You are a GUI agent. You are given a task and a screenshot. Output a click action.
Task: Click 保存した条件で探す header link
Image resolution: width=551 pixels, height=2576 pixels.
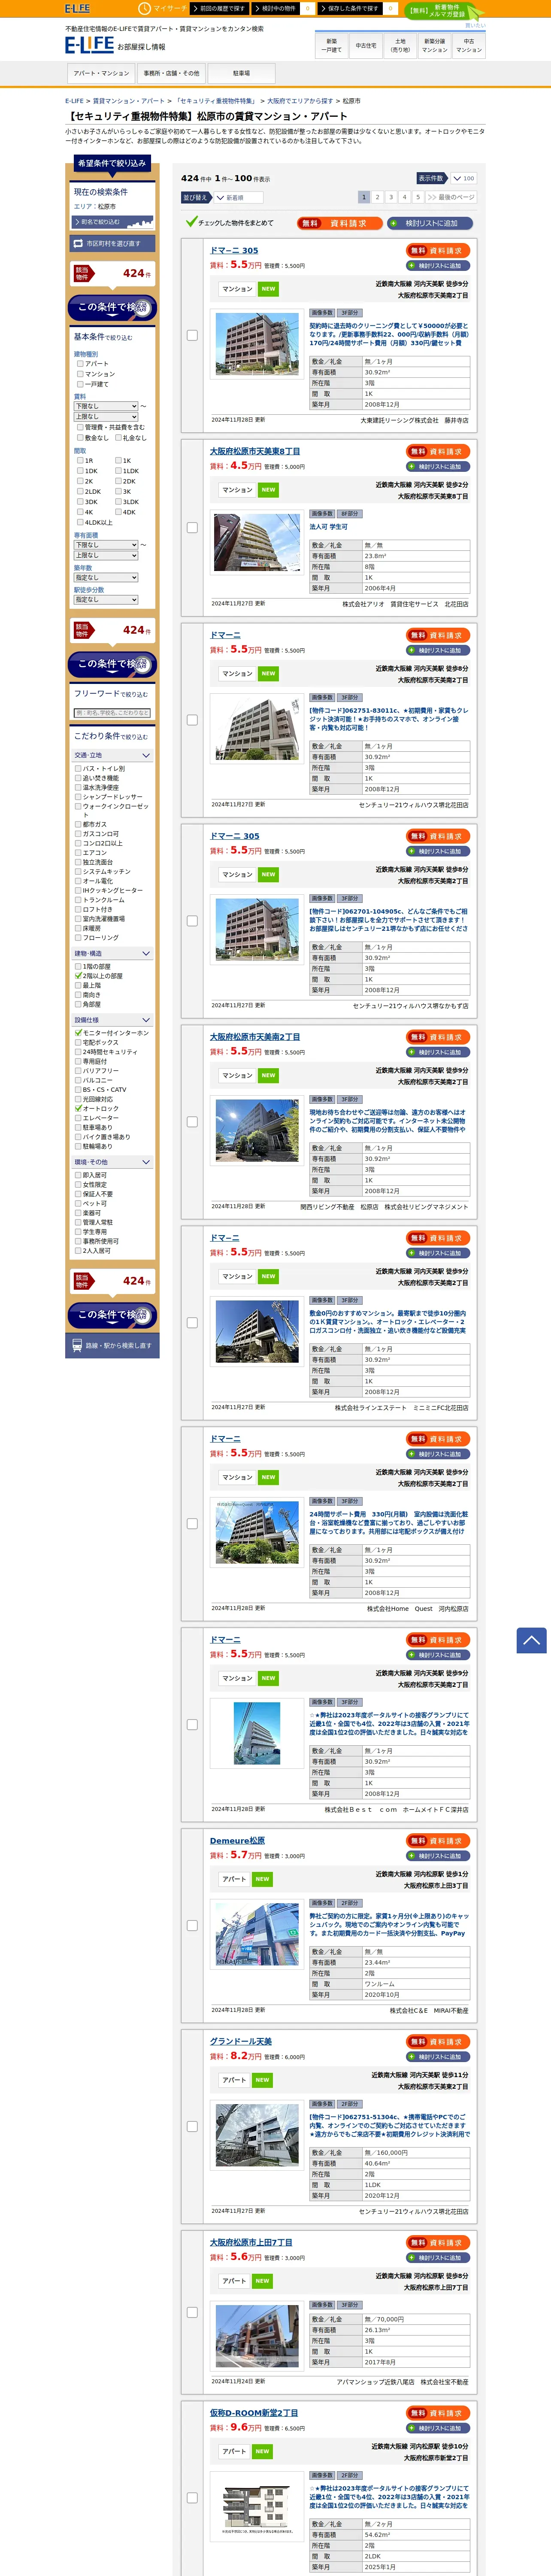point(351,8)
